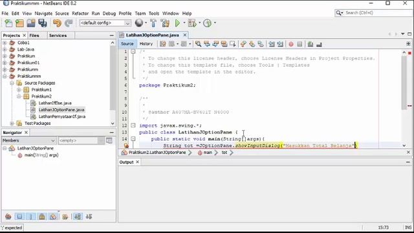Click the Undo arrow icon
Screen dimensions: 414x233
coord(57,23)
